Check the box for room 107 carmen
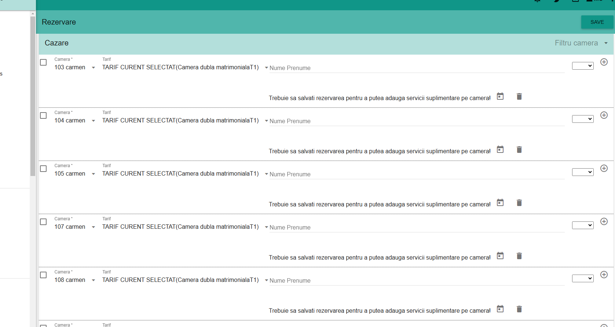 43,222
